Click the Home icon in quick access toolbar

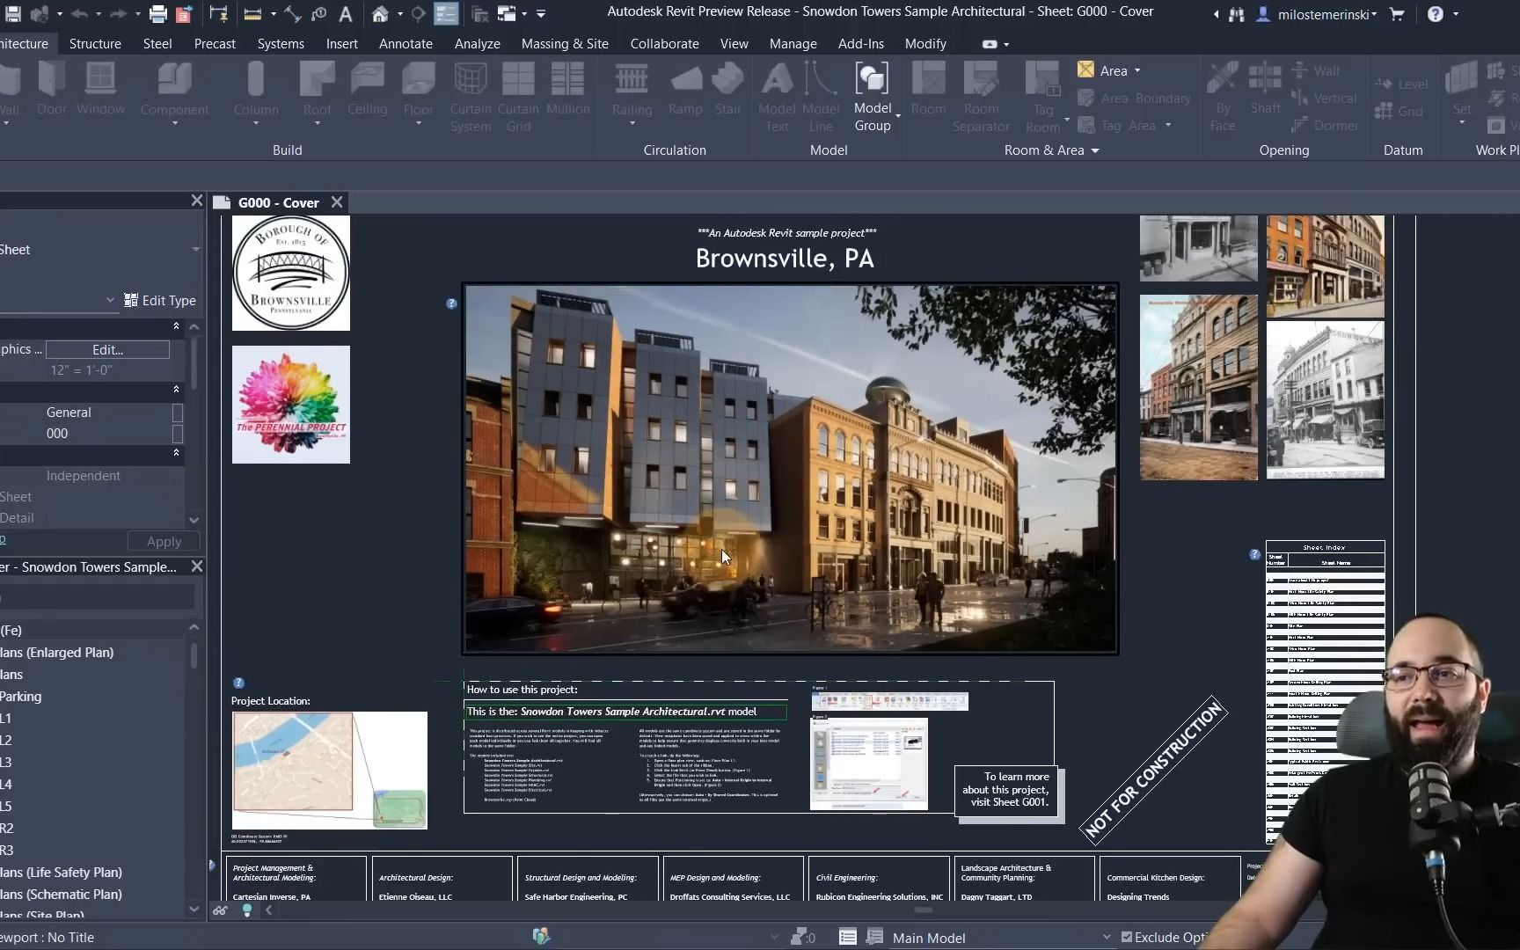click(380, 13)
